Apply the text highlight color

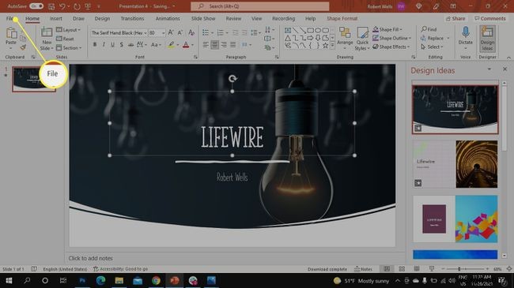coord(171,45)
